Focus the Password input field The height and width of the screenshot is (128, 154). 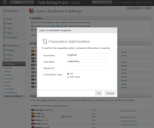[88, 68]
